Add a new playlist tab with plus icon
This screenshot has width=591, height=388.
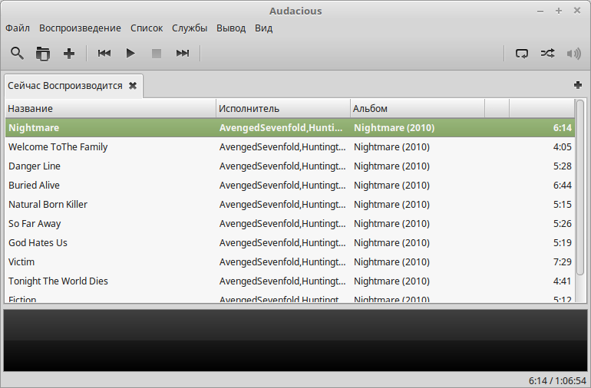[x=577, y=85]
